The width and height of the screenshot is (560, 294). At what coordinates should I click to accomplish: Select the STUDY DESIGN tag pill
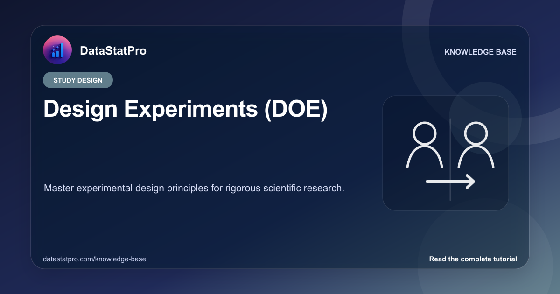(78, 80)
